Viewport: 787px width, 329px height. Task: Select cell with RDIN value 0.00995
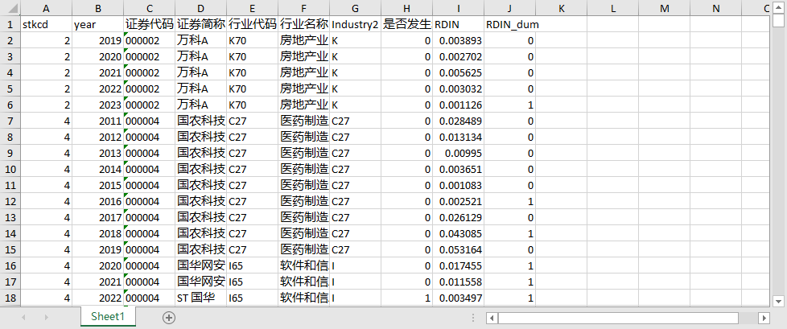[459, 153]
